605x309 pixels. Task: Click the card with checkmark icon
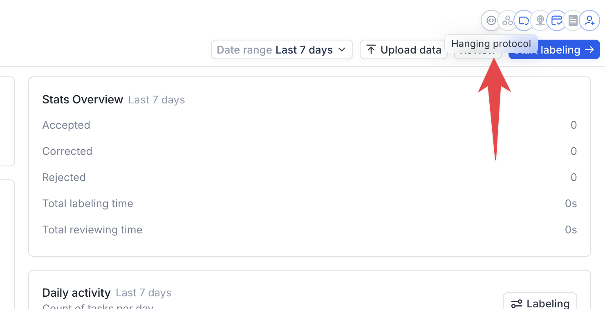click(557, 20)
